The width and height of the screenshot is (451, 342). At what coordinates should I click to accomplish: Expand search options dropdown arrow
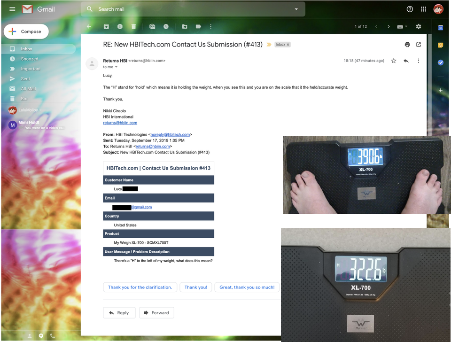[296, 9]
